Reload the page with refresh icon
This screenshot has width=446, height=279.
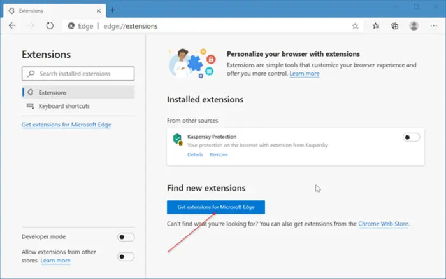pos(50,26)
